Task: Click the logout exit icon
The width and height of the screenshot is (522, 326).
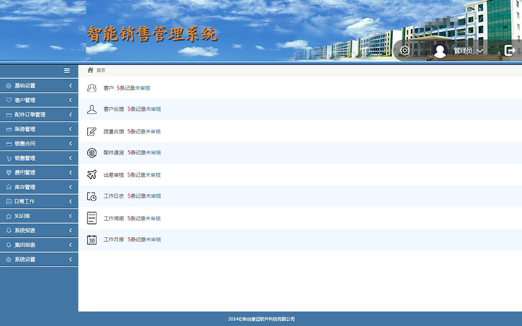Action: [x=510, y=51]
